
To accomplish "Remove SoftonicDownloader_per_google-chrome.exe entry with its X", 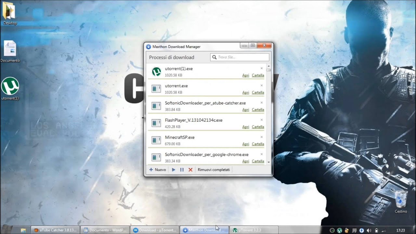I will 262,154.
